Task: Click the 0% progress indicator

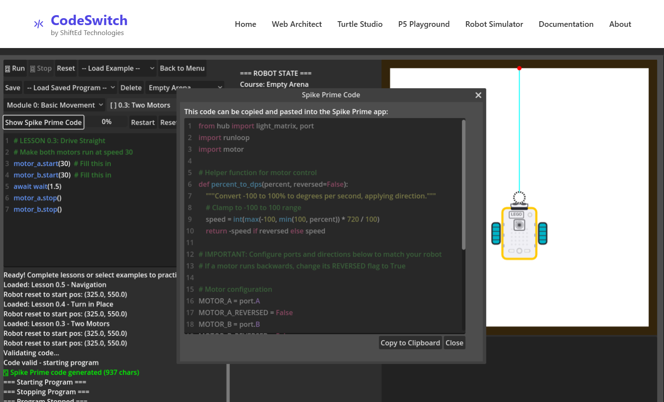Action: (x=106, y=122)
